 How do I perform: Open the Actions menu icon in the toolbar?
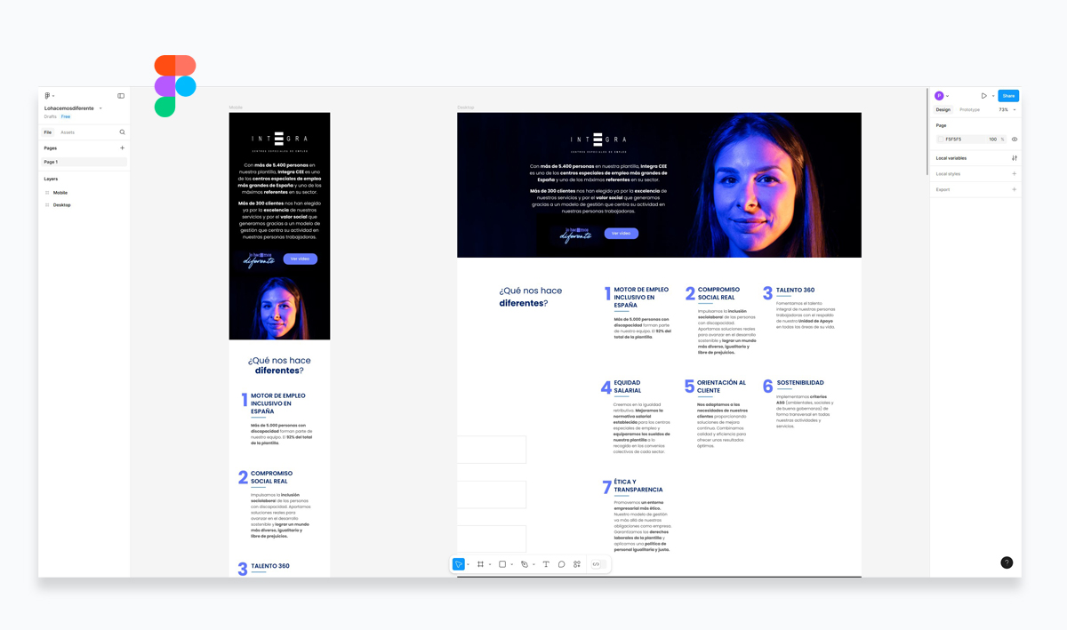578,564
